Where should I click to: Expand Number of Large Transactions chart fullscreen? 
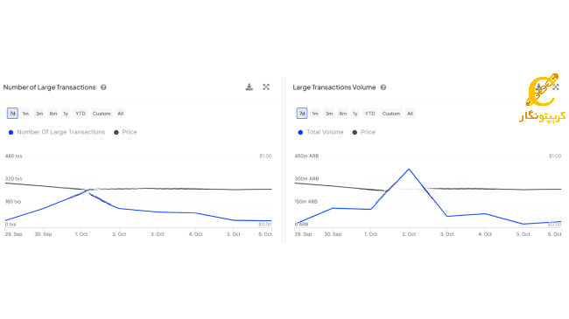click(266, 87)
